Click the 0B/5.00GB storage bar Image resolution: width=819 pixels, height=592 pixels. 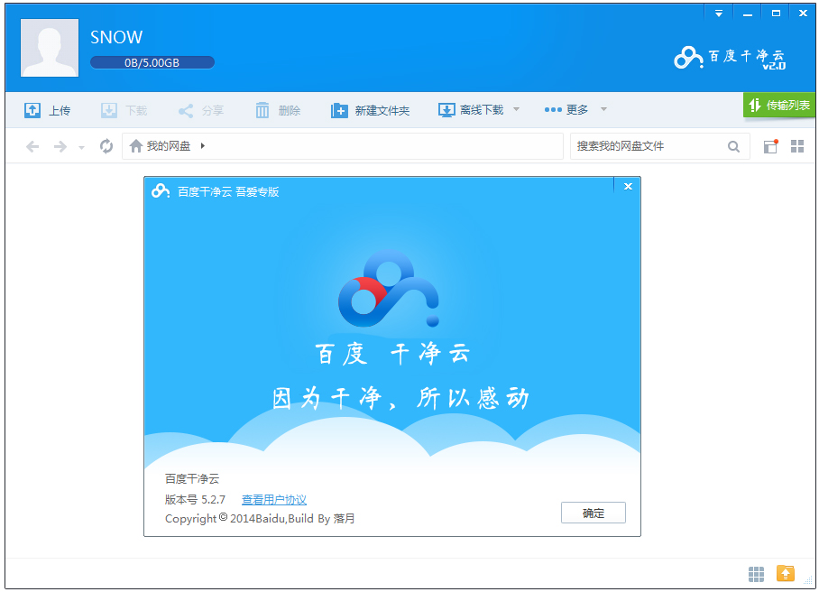(x=152, y=62)
